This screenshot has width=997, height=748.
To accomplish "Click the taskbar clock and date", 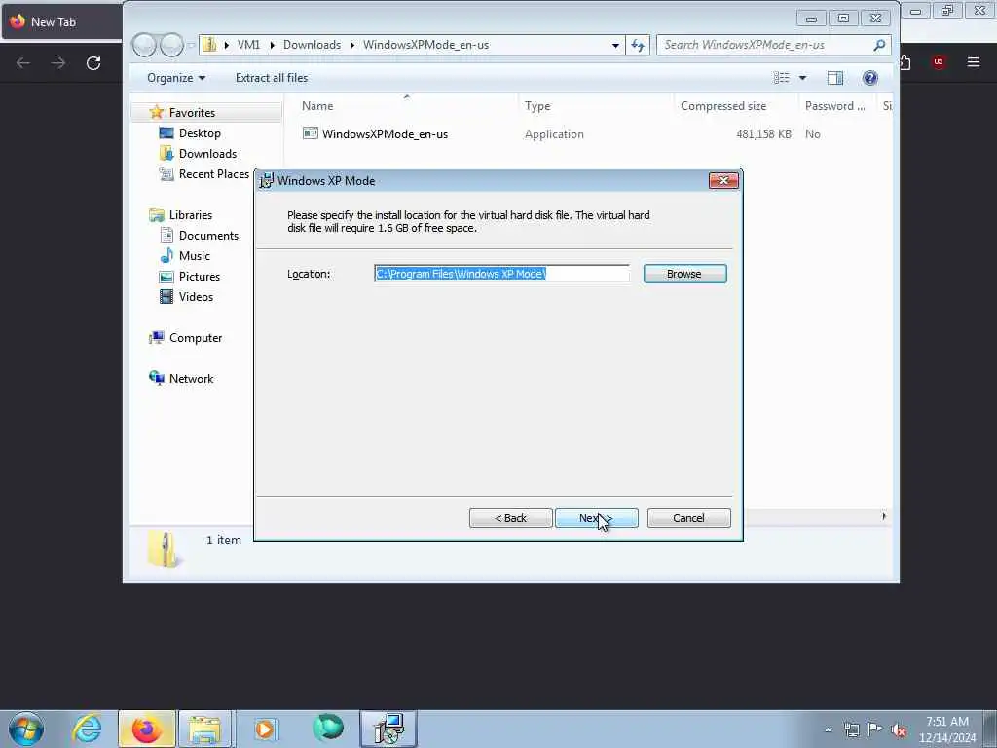I will pos(947,729).
